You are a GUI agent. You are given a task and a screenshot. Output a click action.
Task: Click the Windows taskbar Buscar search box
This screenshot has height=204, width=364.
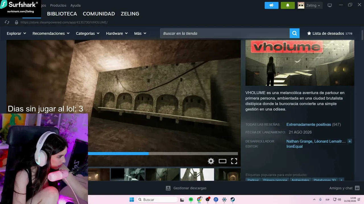click(157, 200)
